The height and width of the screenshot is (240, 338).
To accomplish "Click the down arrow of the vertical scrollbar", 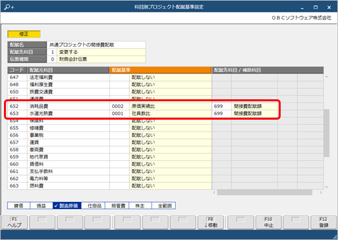I will pyautogui.click(x=327, y=187).
